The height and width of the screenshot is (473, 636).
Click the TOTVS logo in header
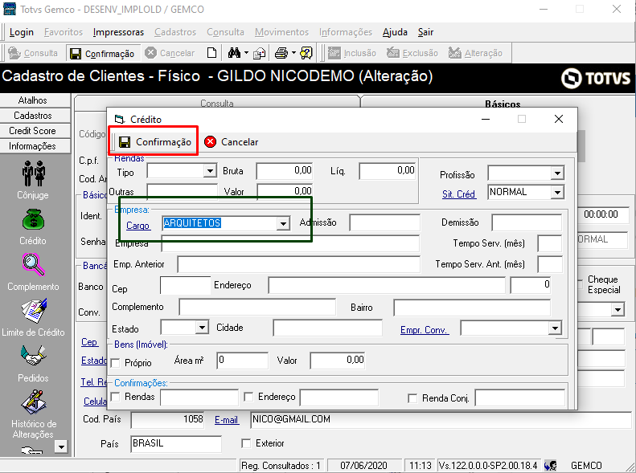point(596,78)
